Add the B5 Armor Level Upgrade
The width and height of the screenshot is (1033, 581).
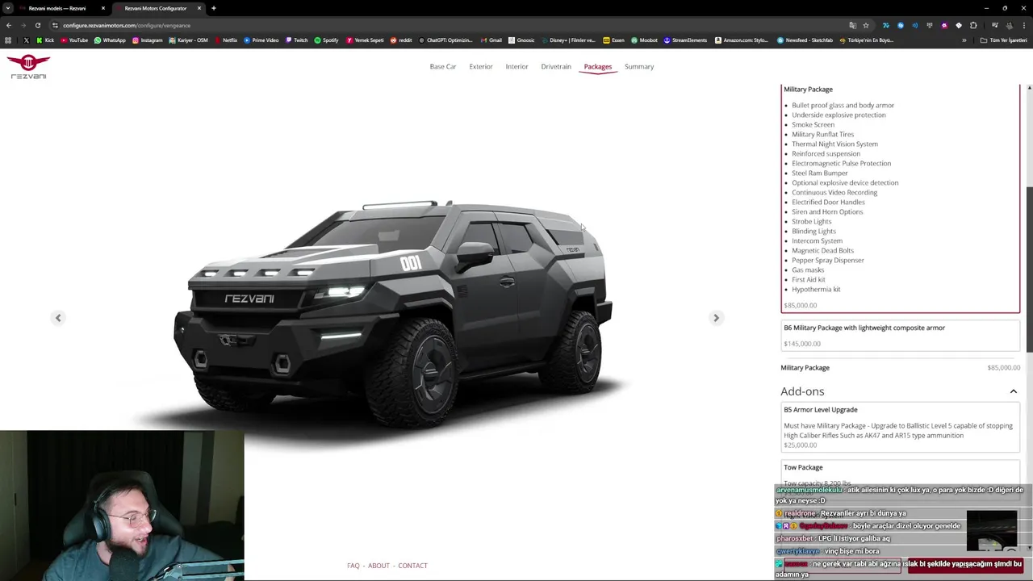[900, 428]
